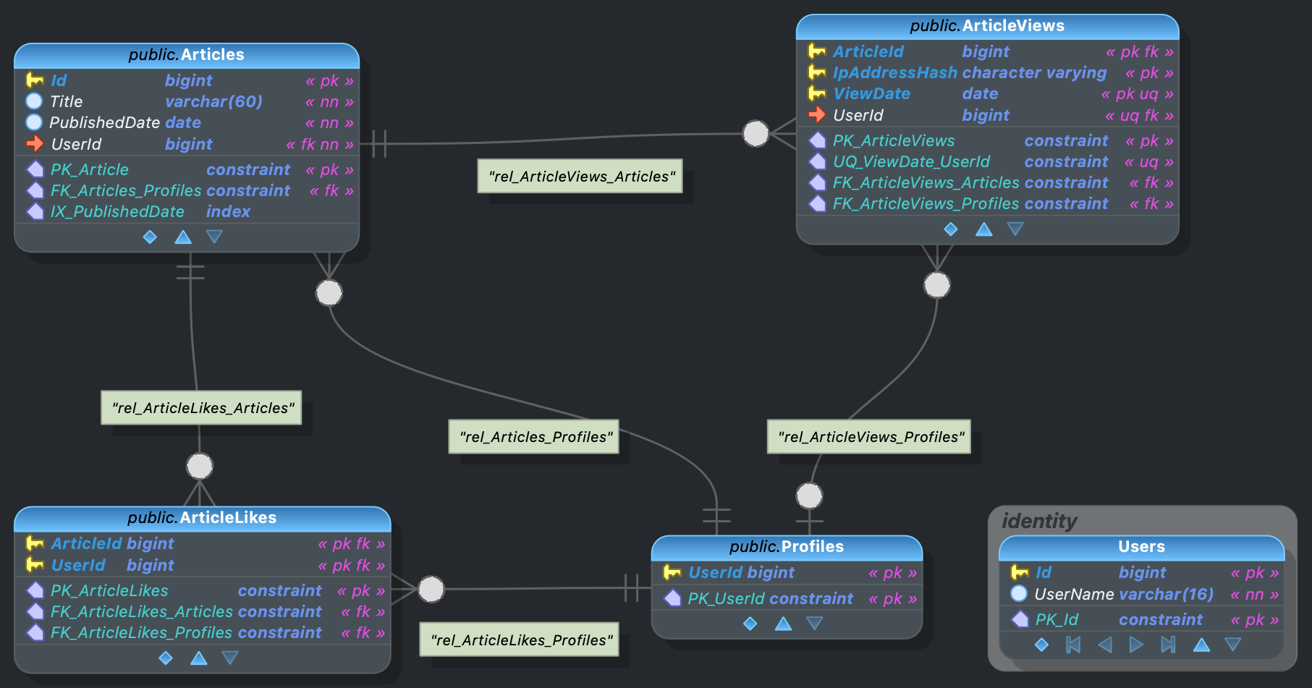Select the 'character varying' type of IpAddressHash
Image resolution: width=1312 pixels, height=688 pixels.
tap(1034, 72)
